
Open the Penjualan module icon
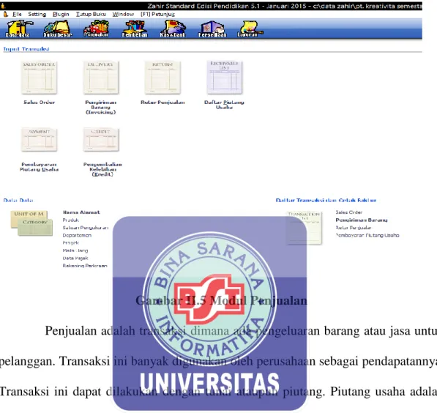pos(96,29)
